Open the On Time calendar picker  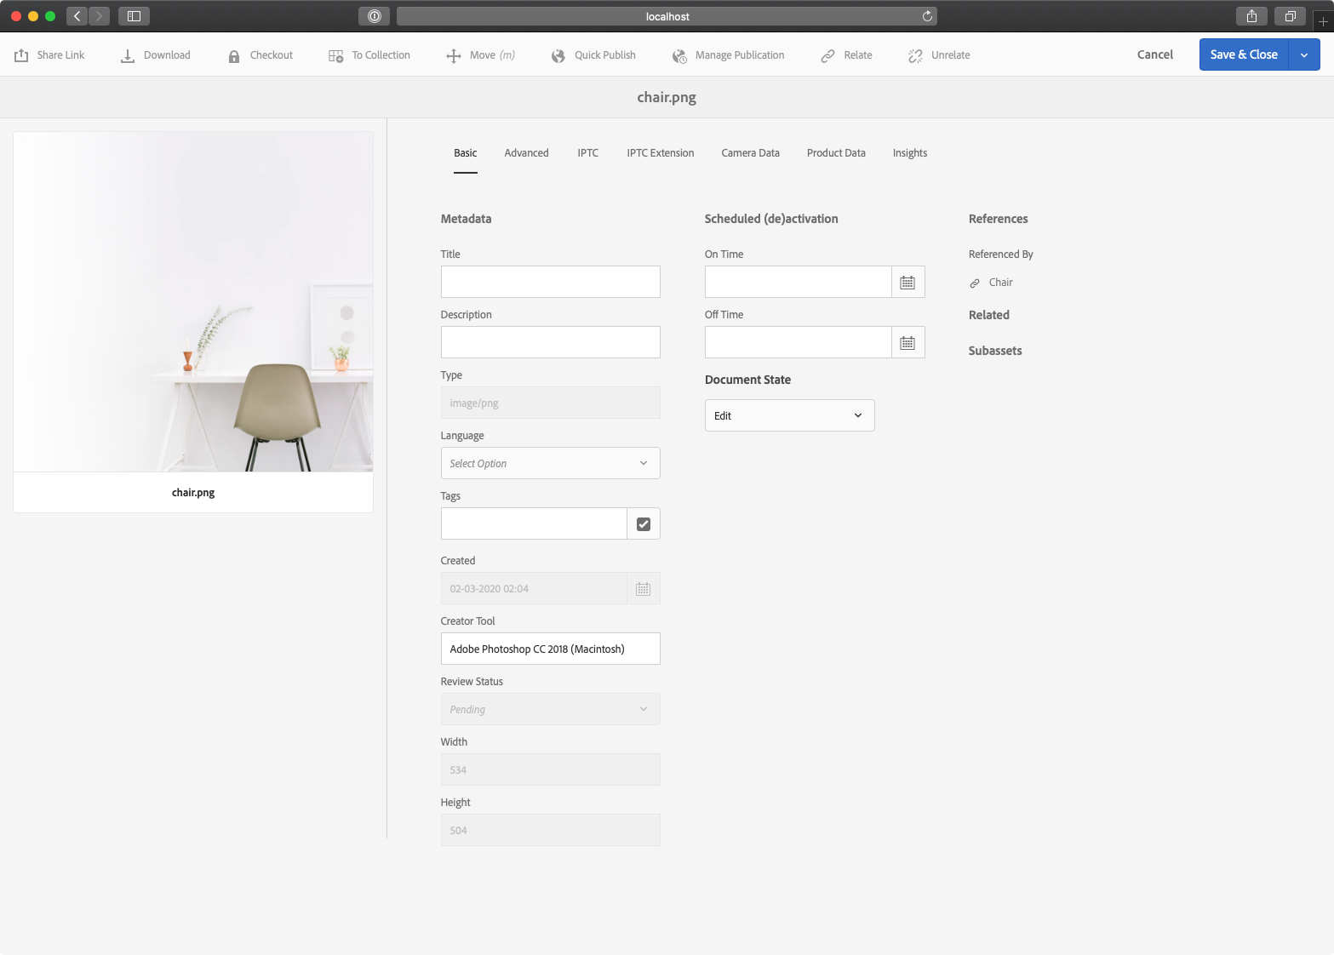907,282
